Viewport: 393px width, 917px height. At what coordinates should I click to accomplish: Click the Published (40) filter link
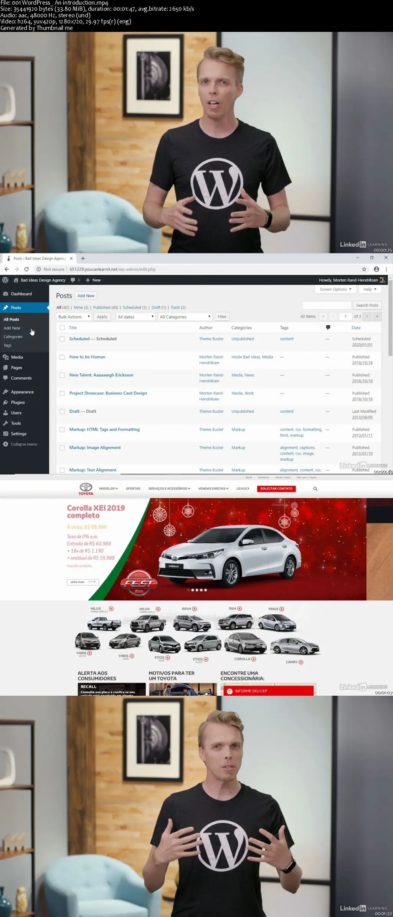pos(106,307)
